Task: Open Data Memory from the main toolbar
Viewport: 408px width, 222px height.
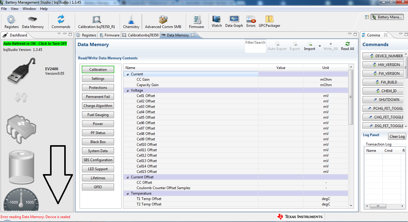Action: click(33, 22)
